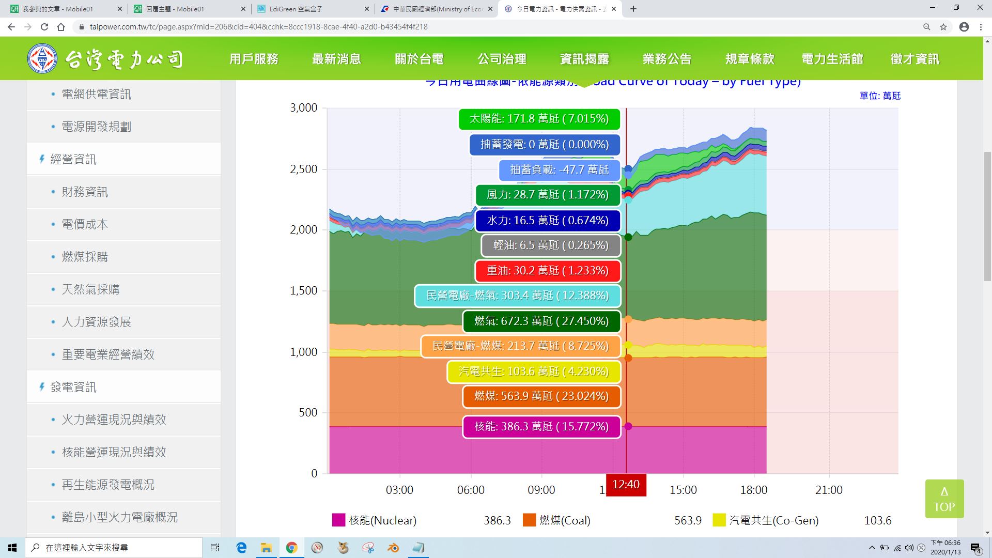Image resolution: width=992 pixels, height=558 pixels.
Task: Open File Explorer from taskbar
Action: 266,548
